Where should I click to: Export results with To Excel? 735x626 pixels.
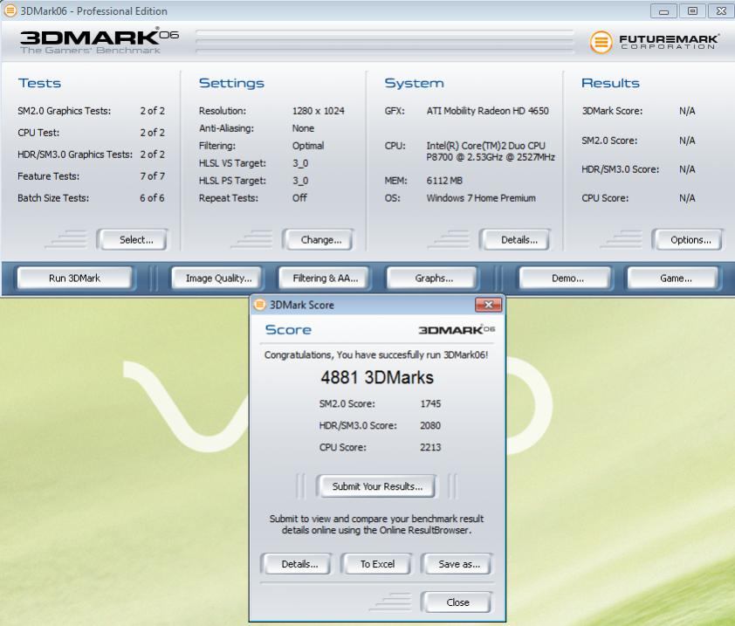tap(376, 564)
